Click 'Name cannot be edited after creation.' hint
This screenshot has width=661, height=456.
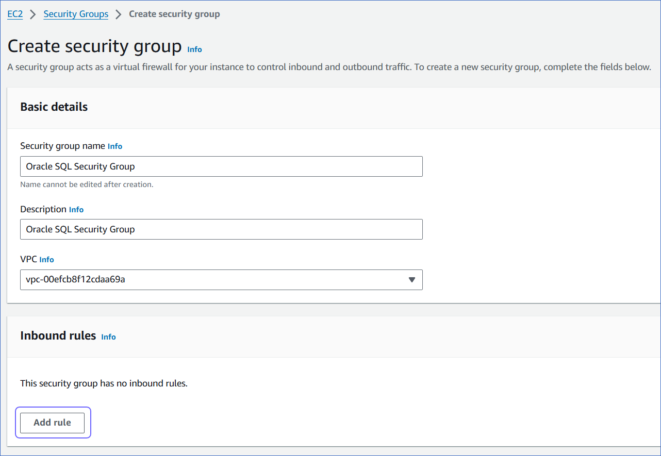click(87, 184)
